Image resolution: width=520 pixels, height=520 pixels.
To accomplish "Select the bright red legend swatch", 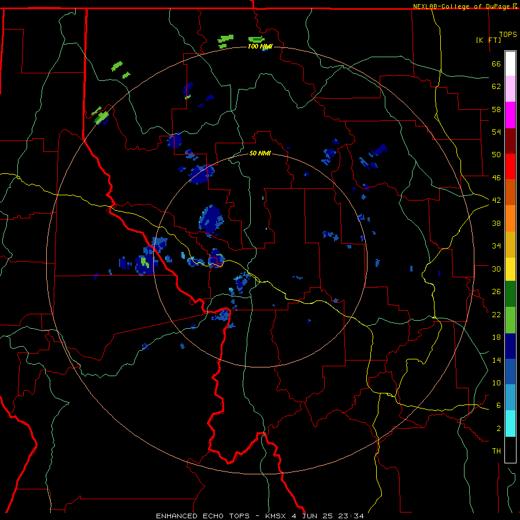I will point(510,166).
